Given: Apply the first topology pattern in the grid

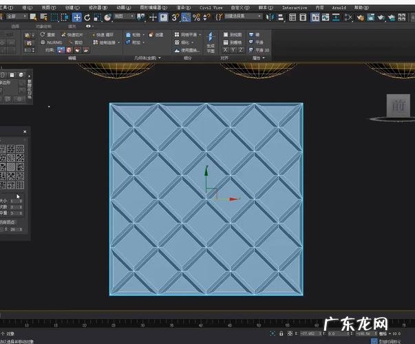Looking at the screenshot, I should coord(3,149).
